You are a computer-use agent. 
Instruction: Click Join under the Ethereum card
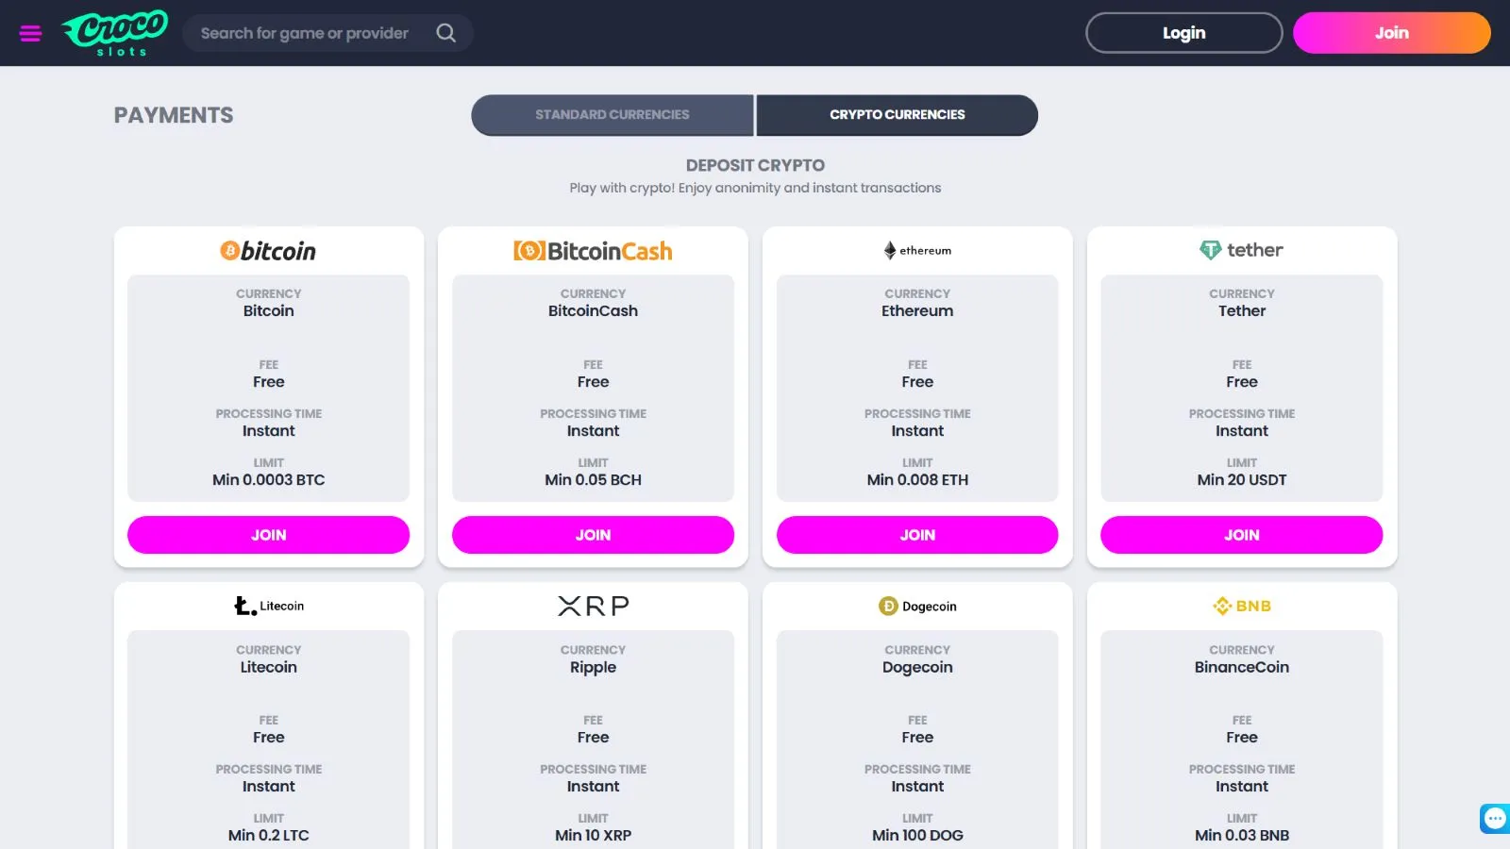coord(917,535)
